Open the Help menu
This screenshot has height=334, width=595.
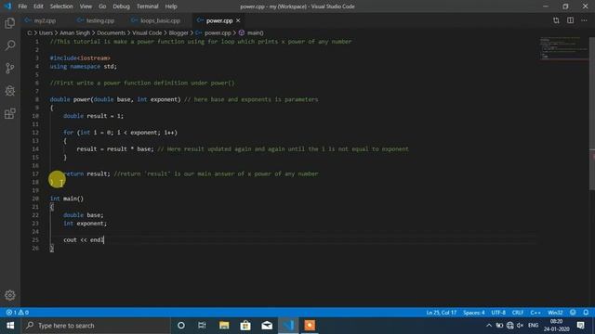pyautogui.click(x=171, y=6)
